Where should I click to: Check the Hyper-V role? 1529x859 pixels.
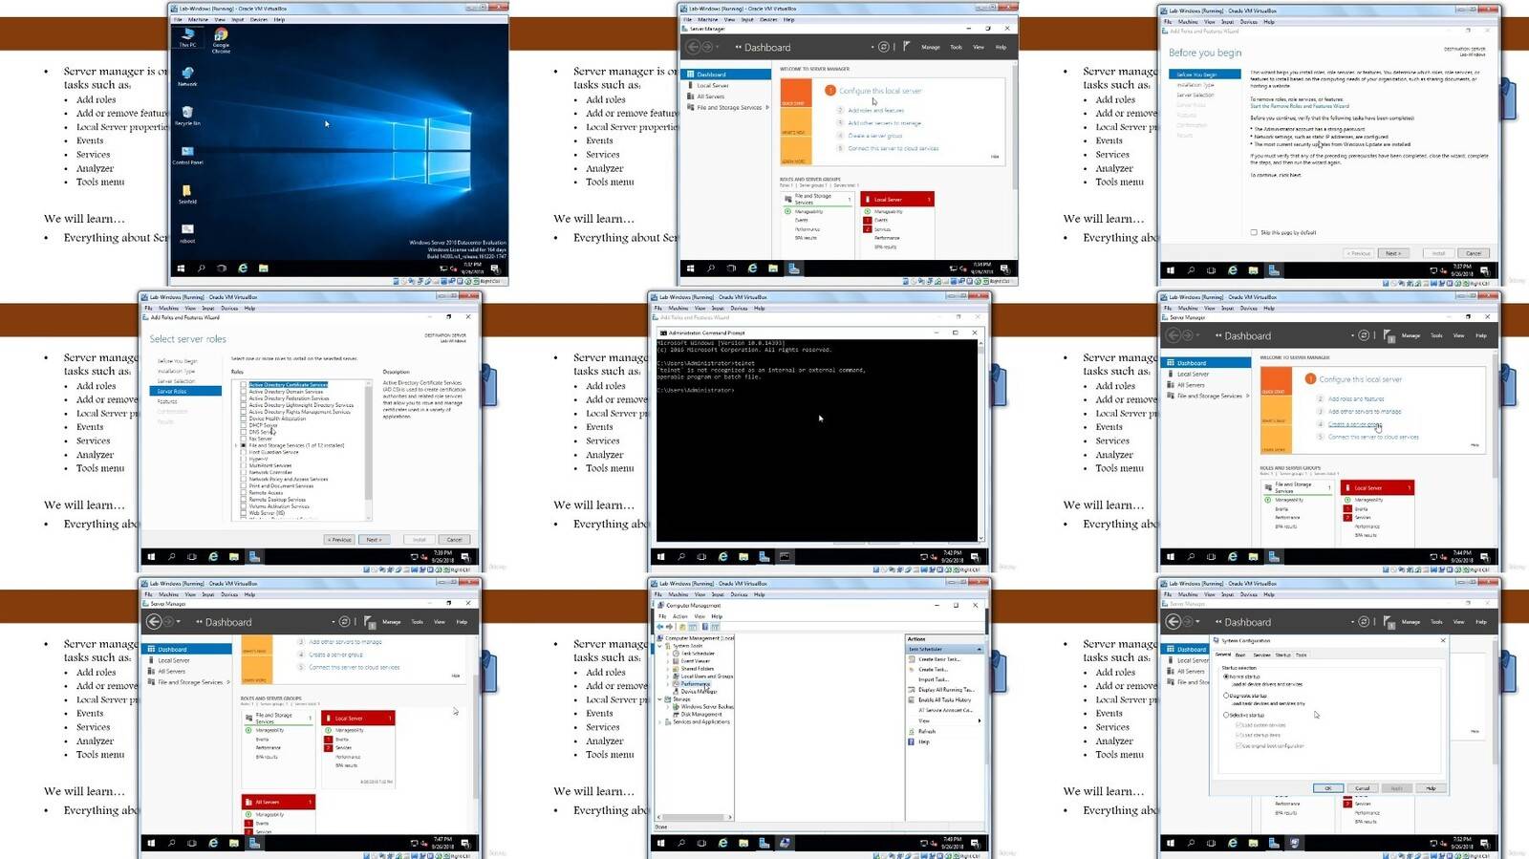[244, 459]
